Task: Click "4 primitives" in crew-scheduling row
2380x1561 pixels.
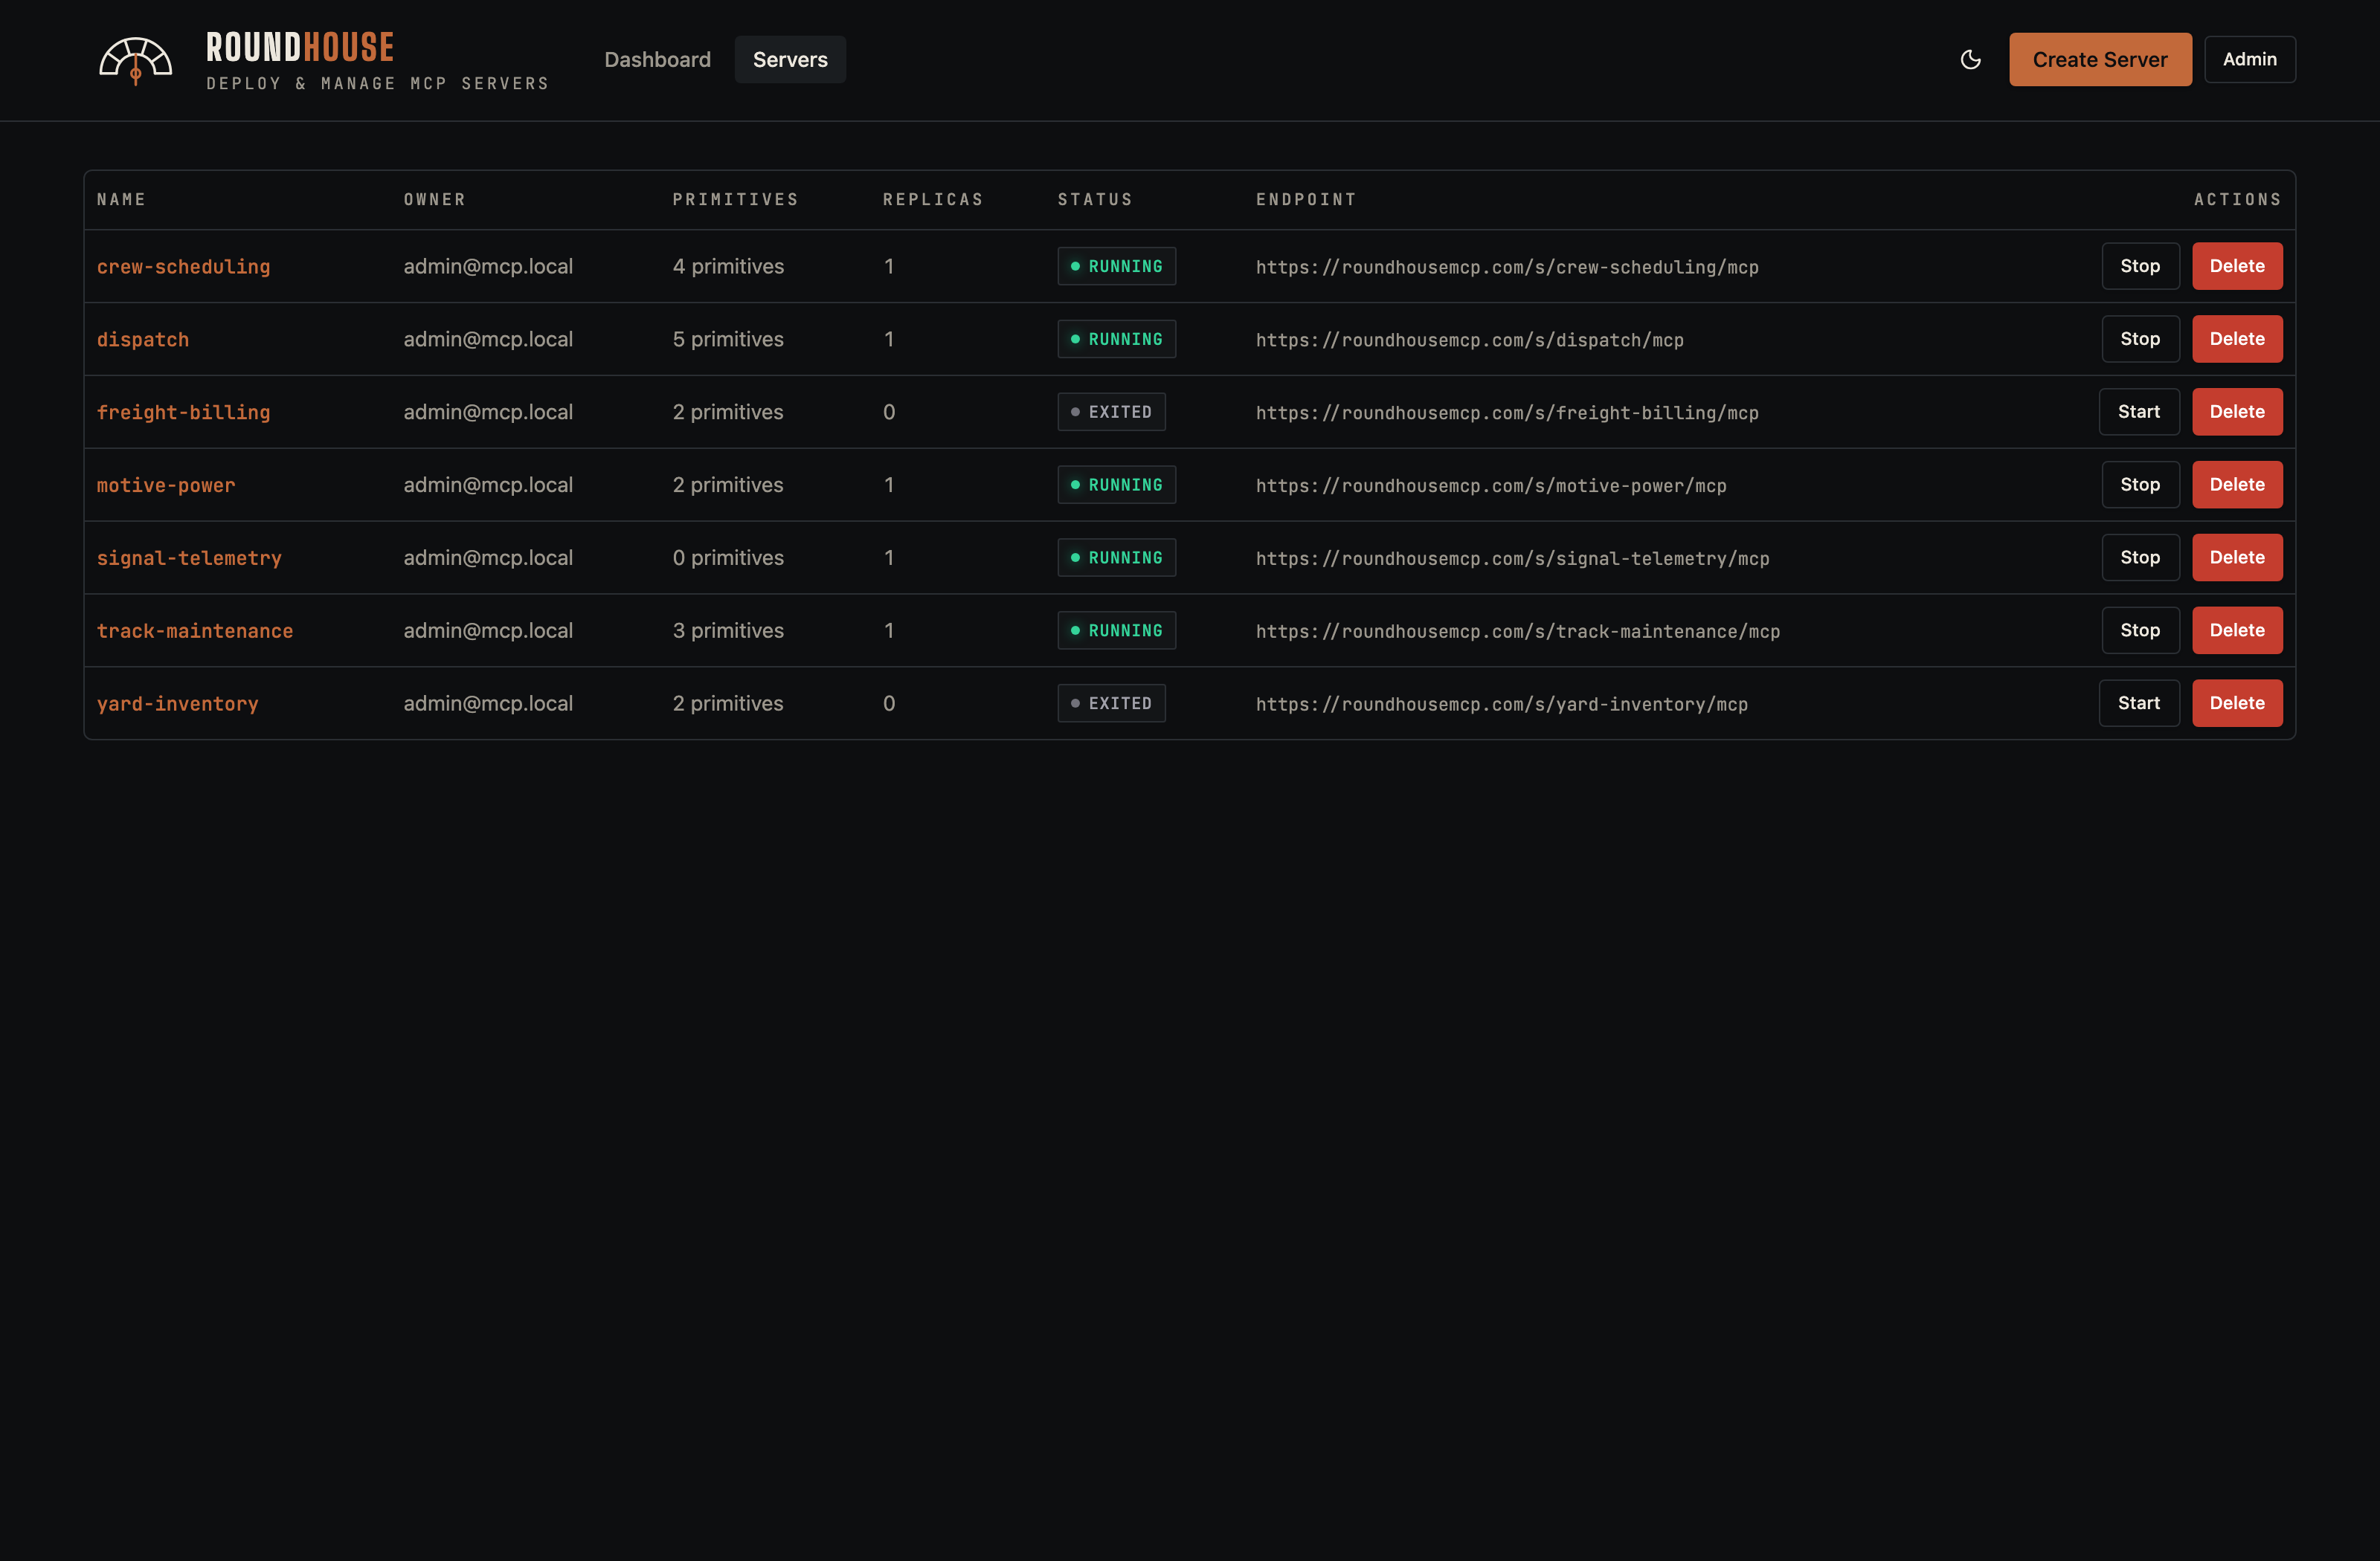Action: pos(728,267)
